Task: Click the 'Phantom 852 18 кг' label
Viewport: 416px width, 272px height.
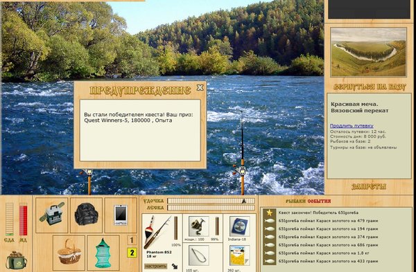Action: click(x=159, y=254)
